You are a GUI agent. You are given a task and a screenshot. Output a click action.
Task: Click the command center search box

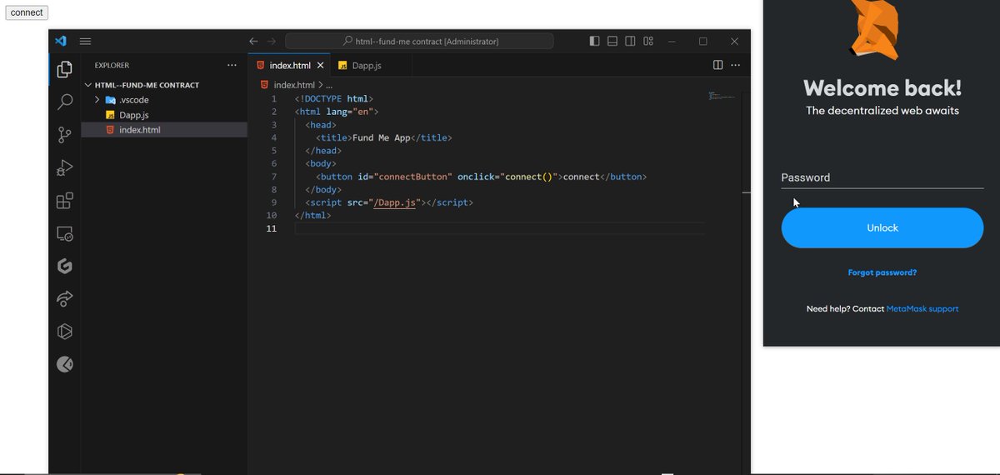coord(419,41)
